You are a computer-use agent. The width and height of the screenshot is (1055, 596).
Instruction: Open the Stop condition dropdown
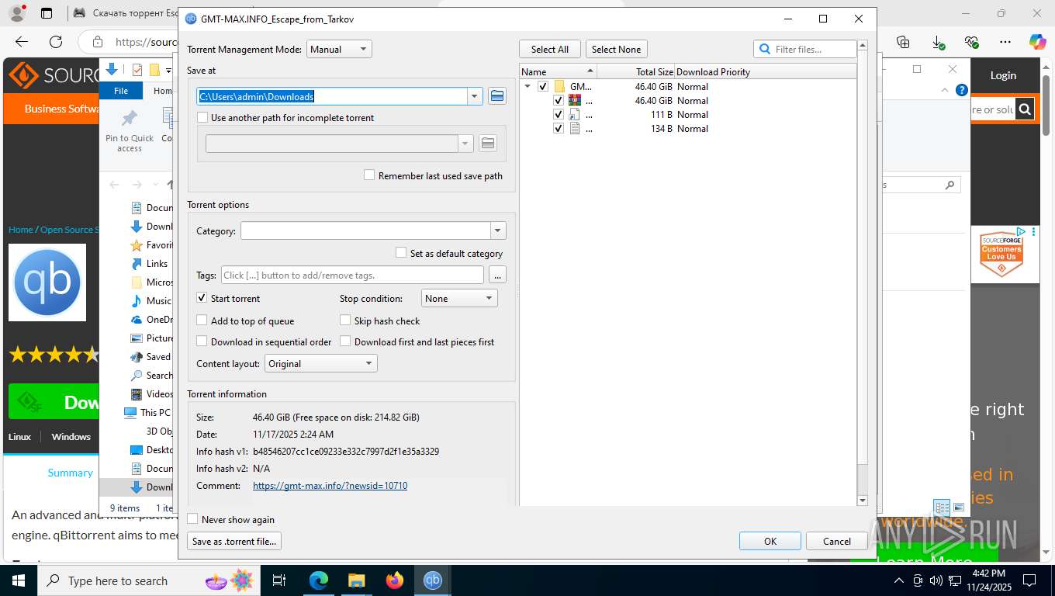459,298
